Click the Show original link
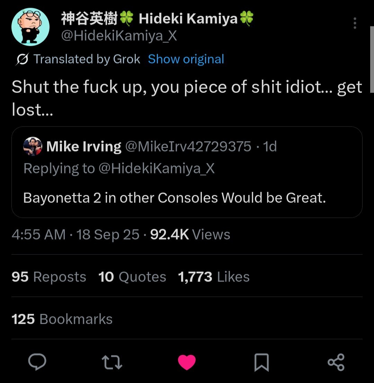Screen dimensions: 374x383 click(x=186, y=59)
